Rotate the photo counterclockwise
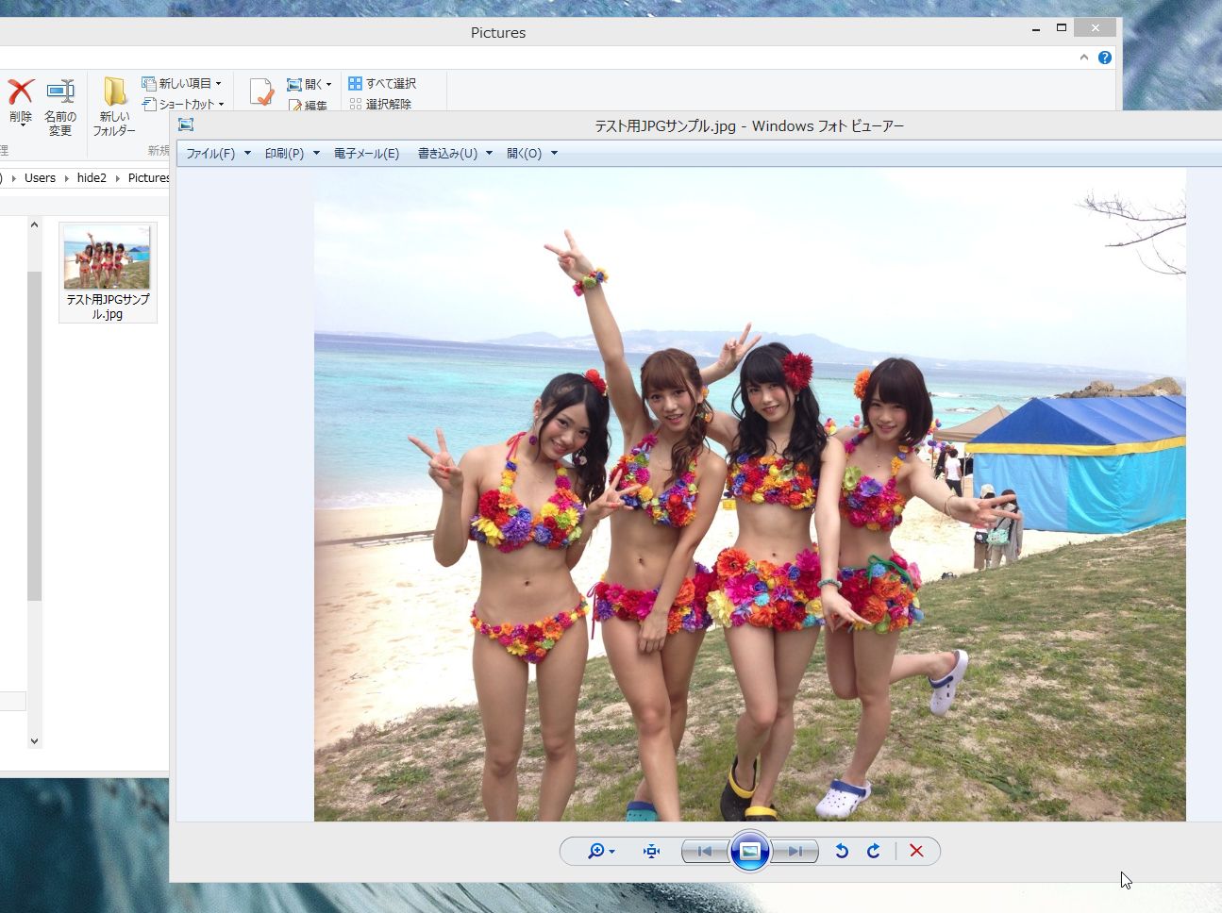 pyautogui.click(x=842, y=851)
